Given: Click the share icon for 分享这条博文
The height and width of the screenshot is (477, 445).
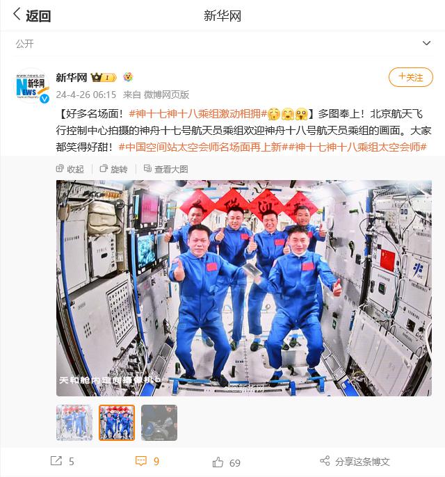Looking at the screenshot, I should coord(325,460).
